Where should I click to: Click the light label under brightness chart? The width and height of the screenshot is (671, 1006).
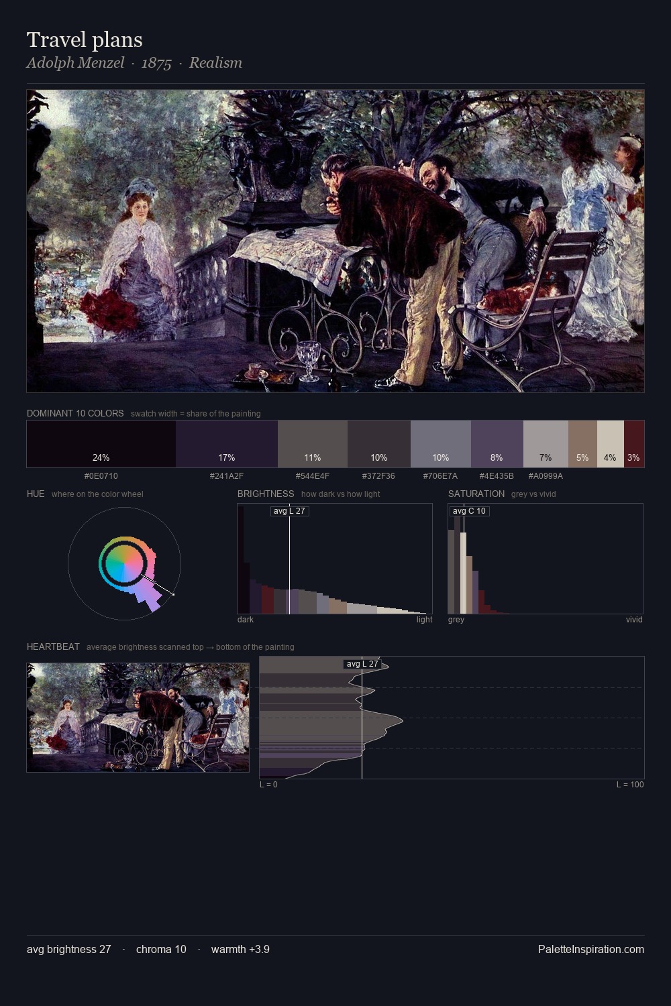[424, 620]
